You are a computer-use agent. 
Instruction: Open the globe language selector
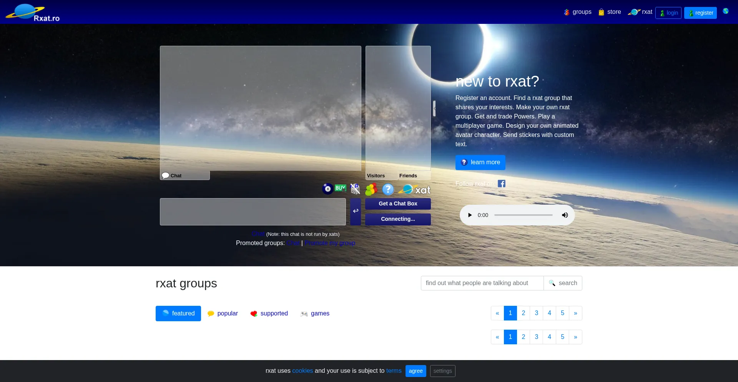tap(726, 11)
